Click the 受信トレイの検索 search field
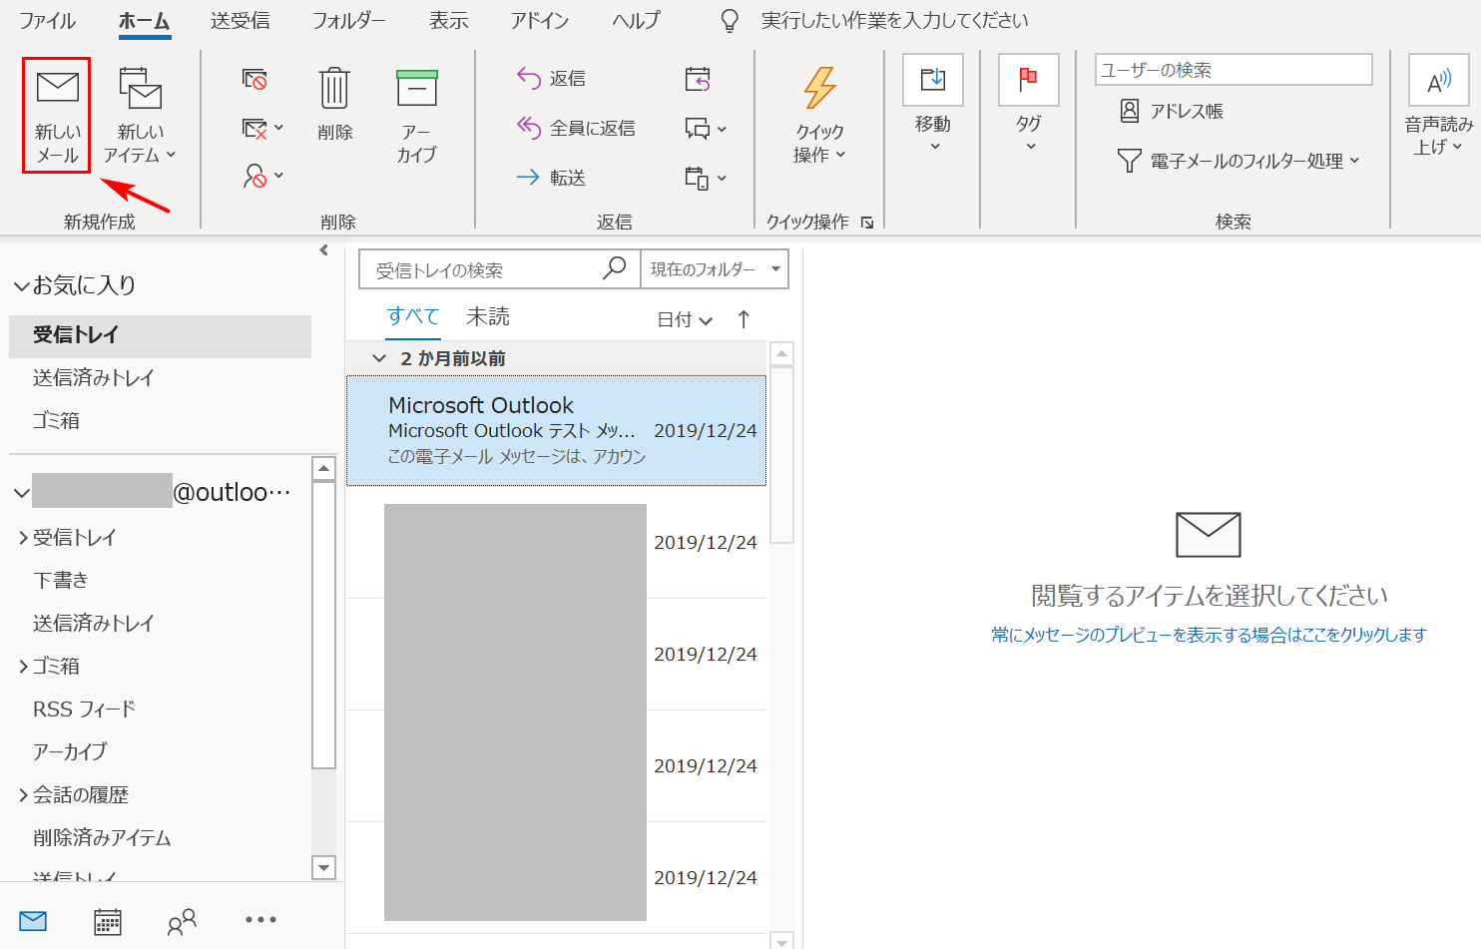 [484, 270]
